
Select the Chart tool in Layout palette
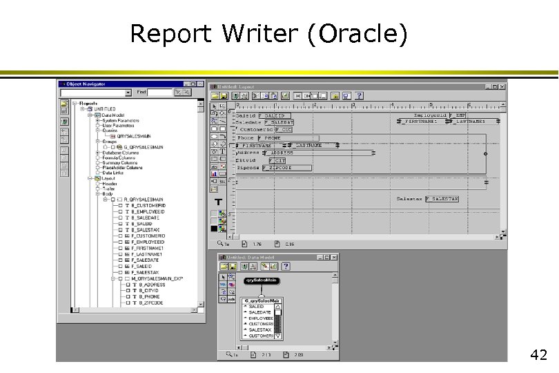click(x=214, y=174)
